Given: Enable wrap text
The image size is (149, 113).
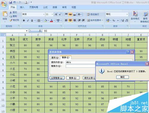Looking at the screenshot, I should 93,14.
